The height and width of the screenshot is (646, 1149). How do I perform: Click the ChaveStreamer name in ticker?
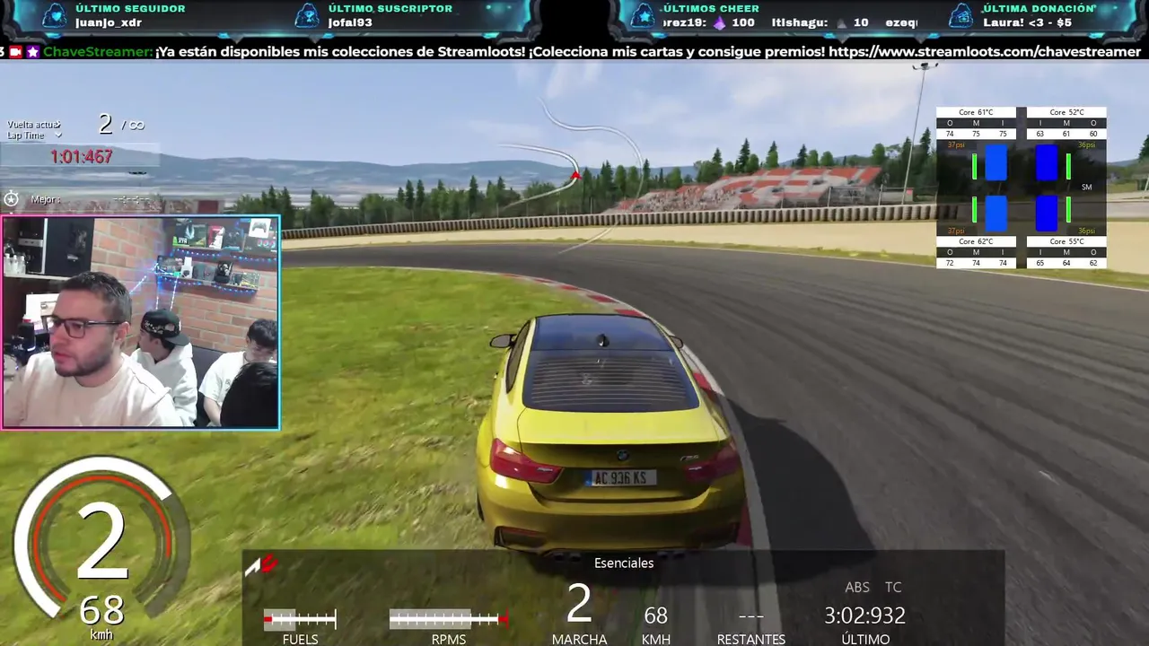click(x=98, y=52)
